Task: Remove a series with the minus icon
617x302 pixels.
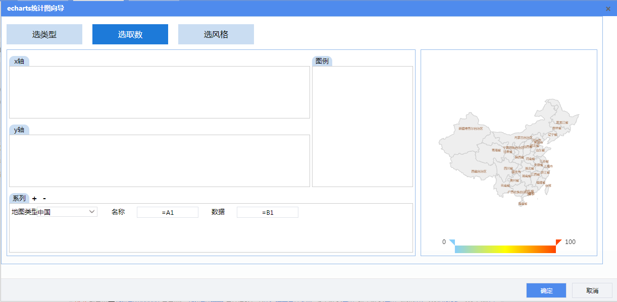Action: coord(44,199)
